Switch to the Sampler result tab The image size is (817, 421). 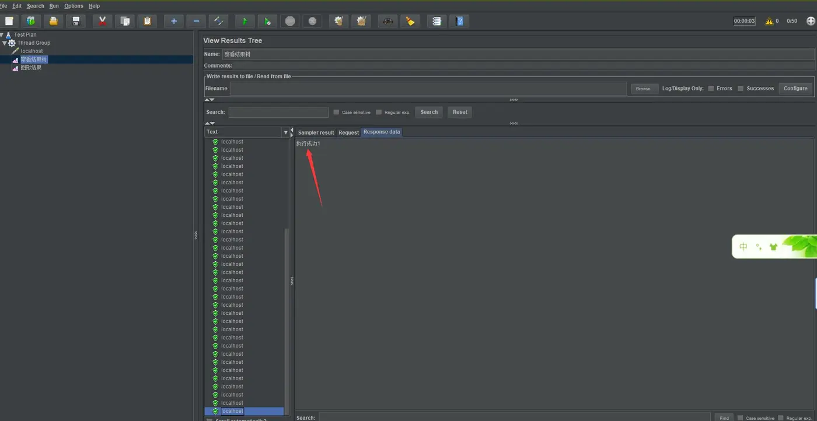point(316,132)
